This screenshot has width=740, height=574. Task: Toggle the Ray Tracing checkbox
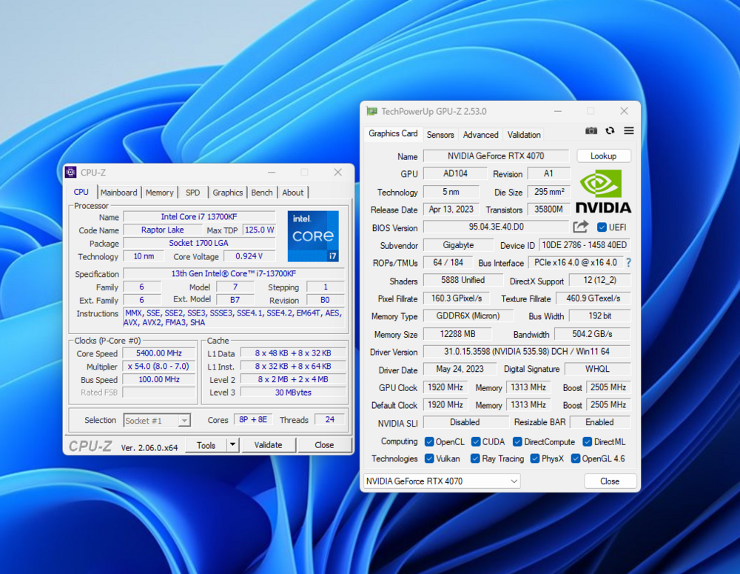click(476, 459)
